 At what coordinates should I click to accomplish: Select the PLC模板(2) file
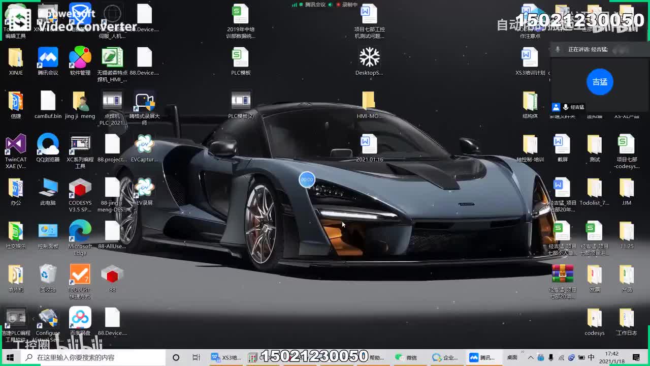tap(241, 105)
